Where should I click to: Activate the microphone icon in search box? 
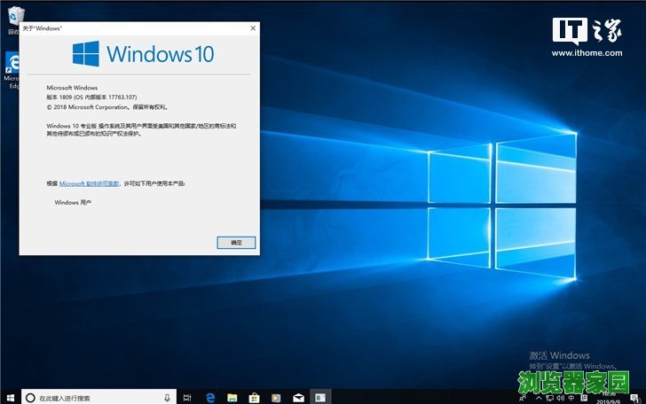pos(167,398)
